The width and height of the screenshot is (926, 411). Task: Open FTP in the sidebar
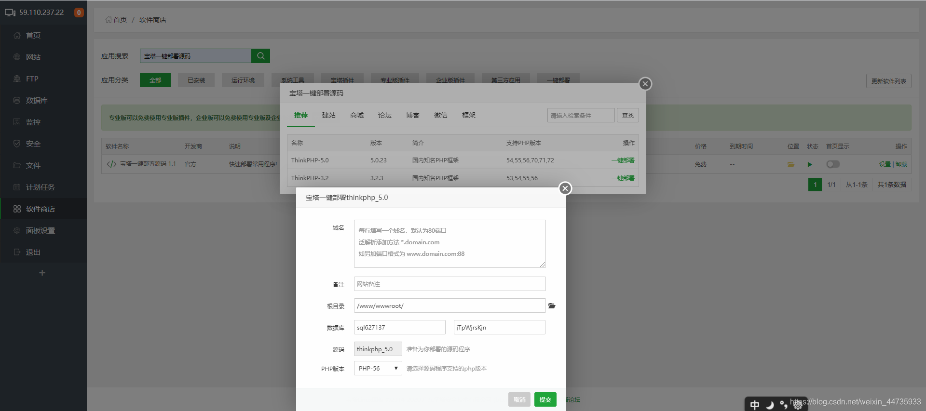pyautogui.click(x=32, y=79)
